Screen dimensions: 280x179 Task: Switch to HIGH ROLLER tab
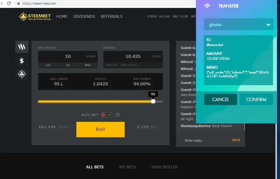[x=164, y=167]
